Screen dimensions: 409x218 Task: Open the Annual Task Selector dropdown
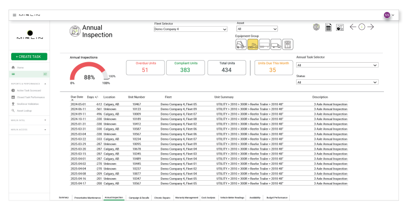click(337, 65)
